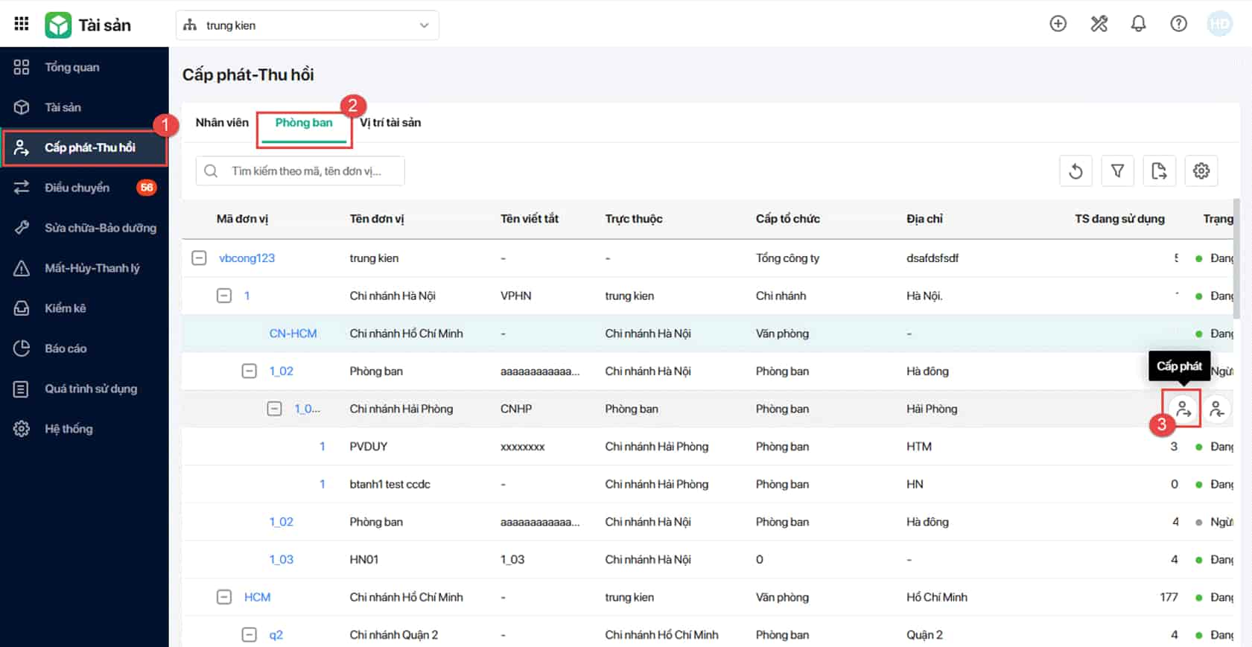Viewport: 1252px width, 647px height.
Task: Click the search by mã, tên đơn vị field
Action: tap(300, 171)
